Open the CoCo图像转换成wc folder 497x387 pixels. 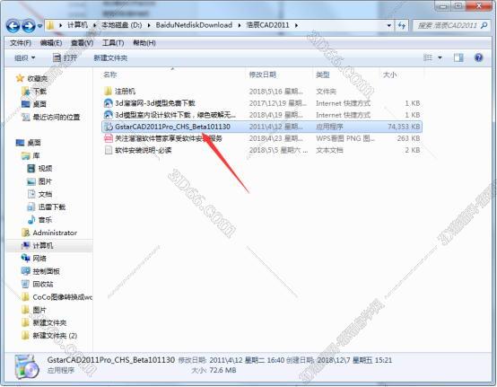coord(63,297)
